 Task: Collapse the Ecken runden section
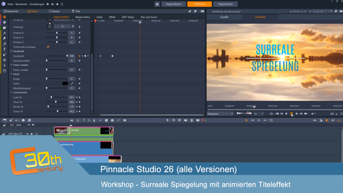11,65
